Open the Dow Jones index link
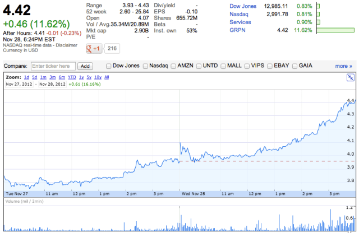Image resolution: width=359 pixels, height=233 pixels. [x=243, y=6]
